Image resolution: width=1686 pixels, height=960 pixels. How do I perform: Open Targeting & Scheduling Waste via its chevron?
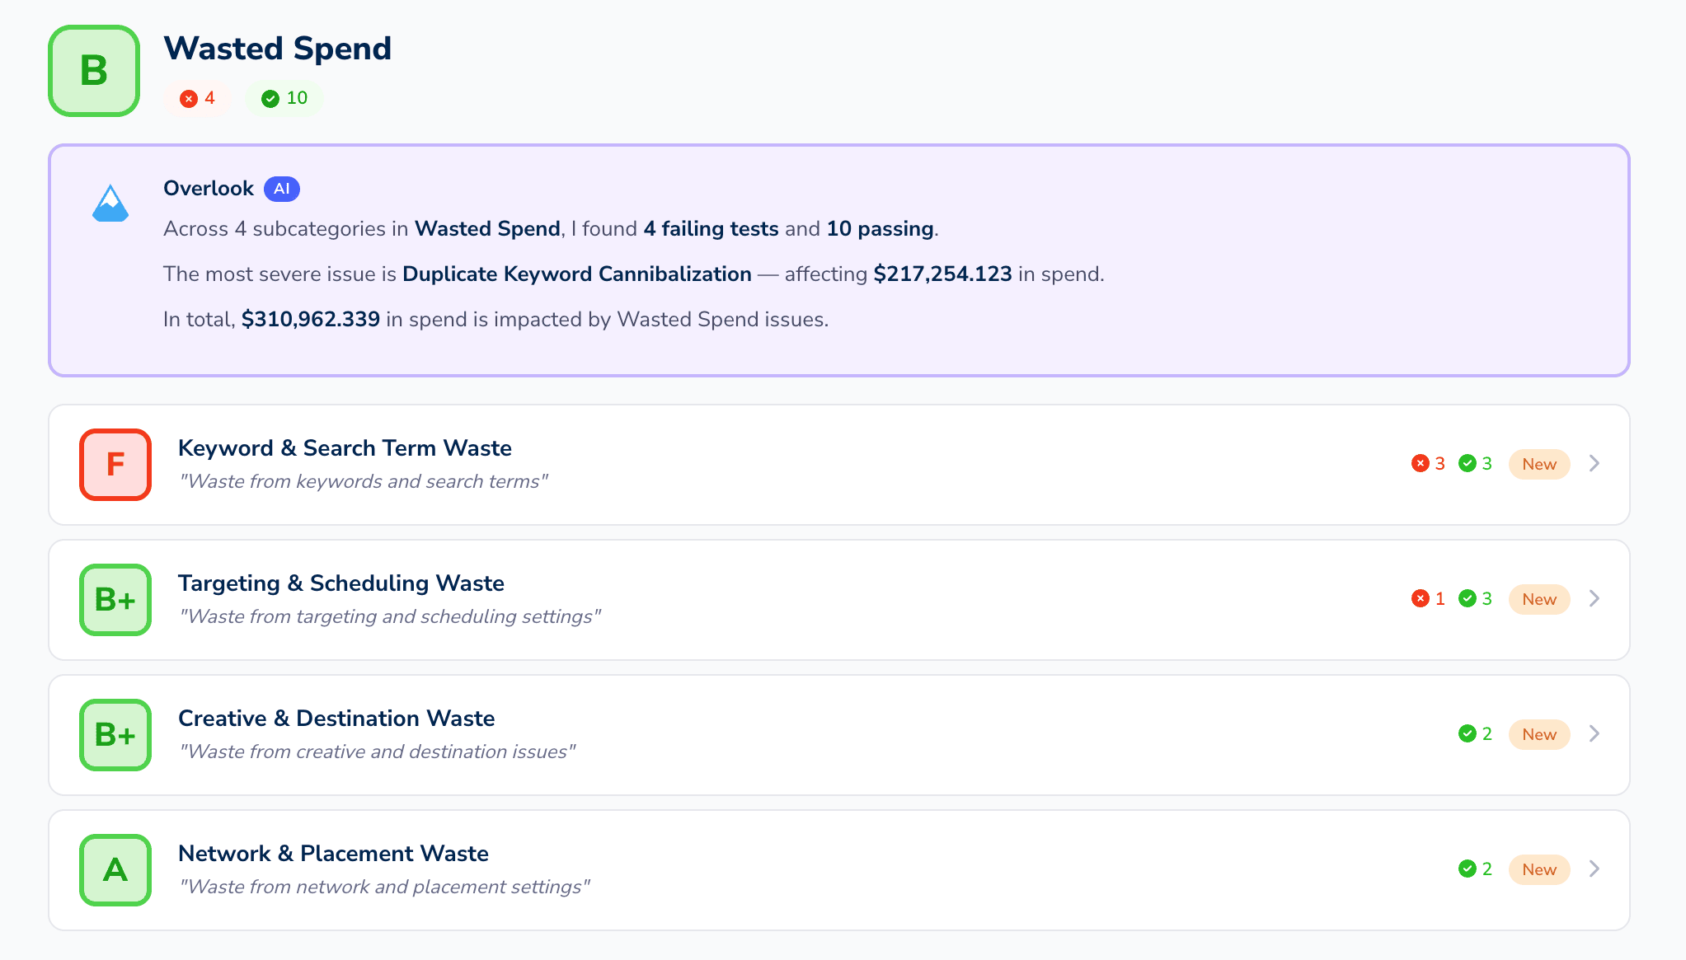(x=1594, y=599)
